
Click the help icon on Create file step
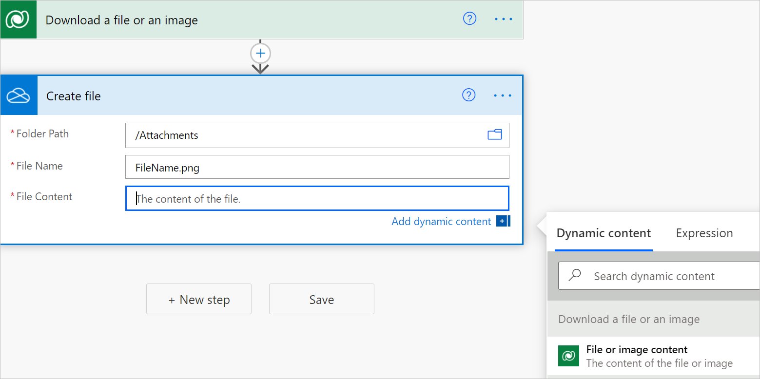point(468,95)
